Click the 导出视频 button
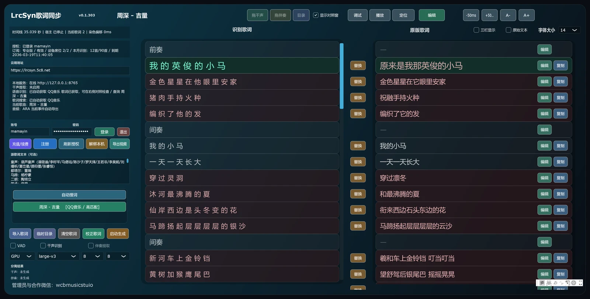This screenshot has width=590, height=299. point(119,144)
